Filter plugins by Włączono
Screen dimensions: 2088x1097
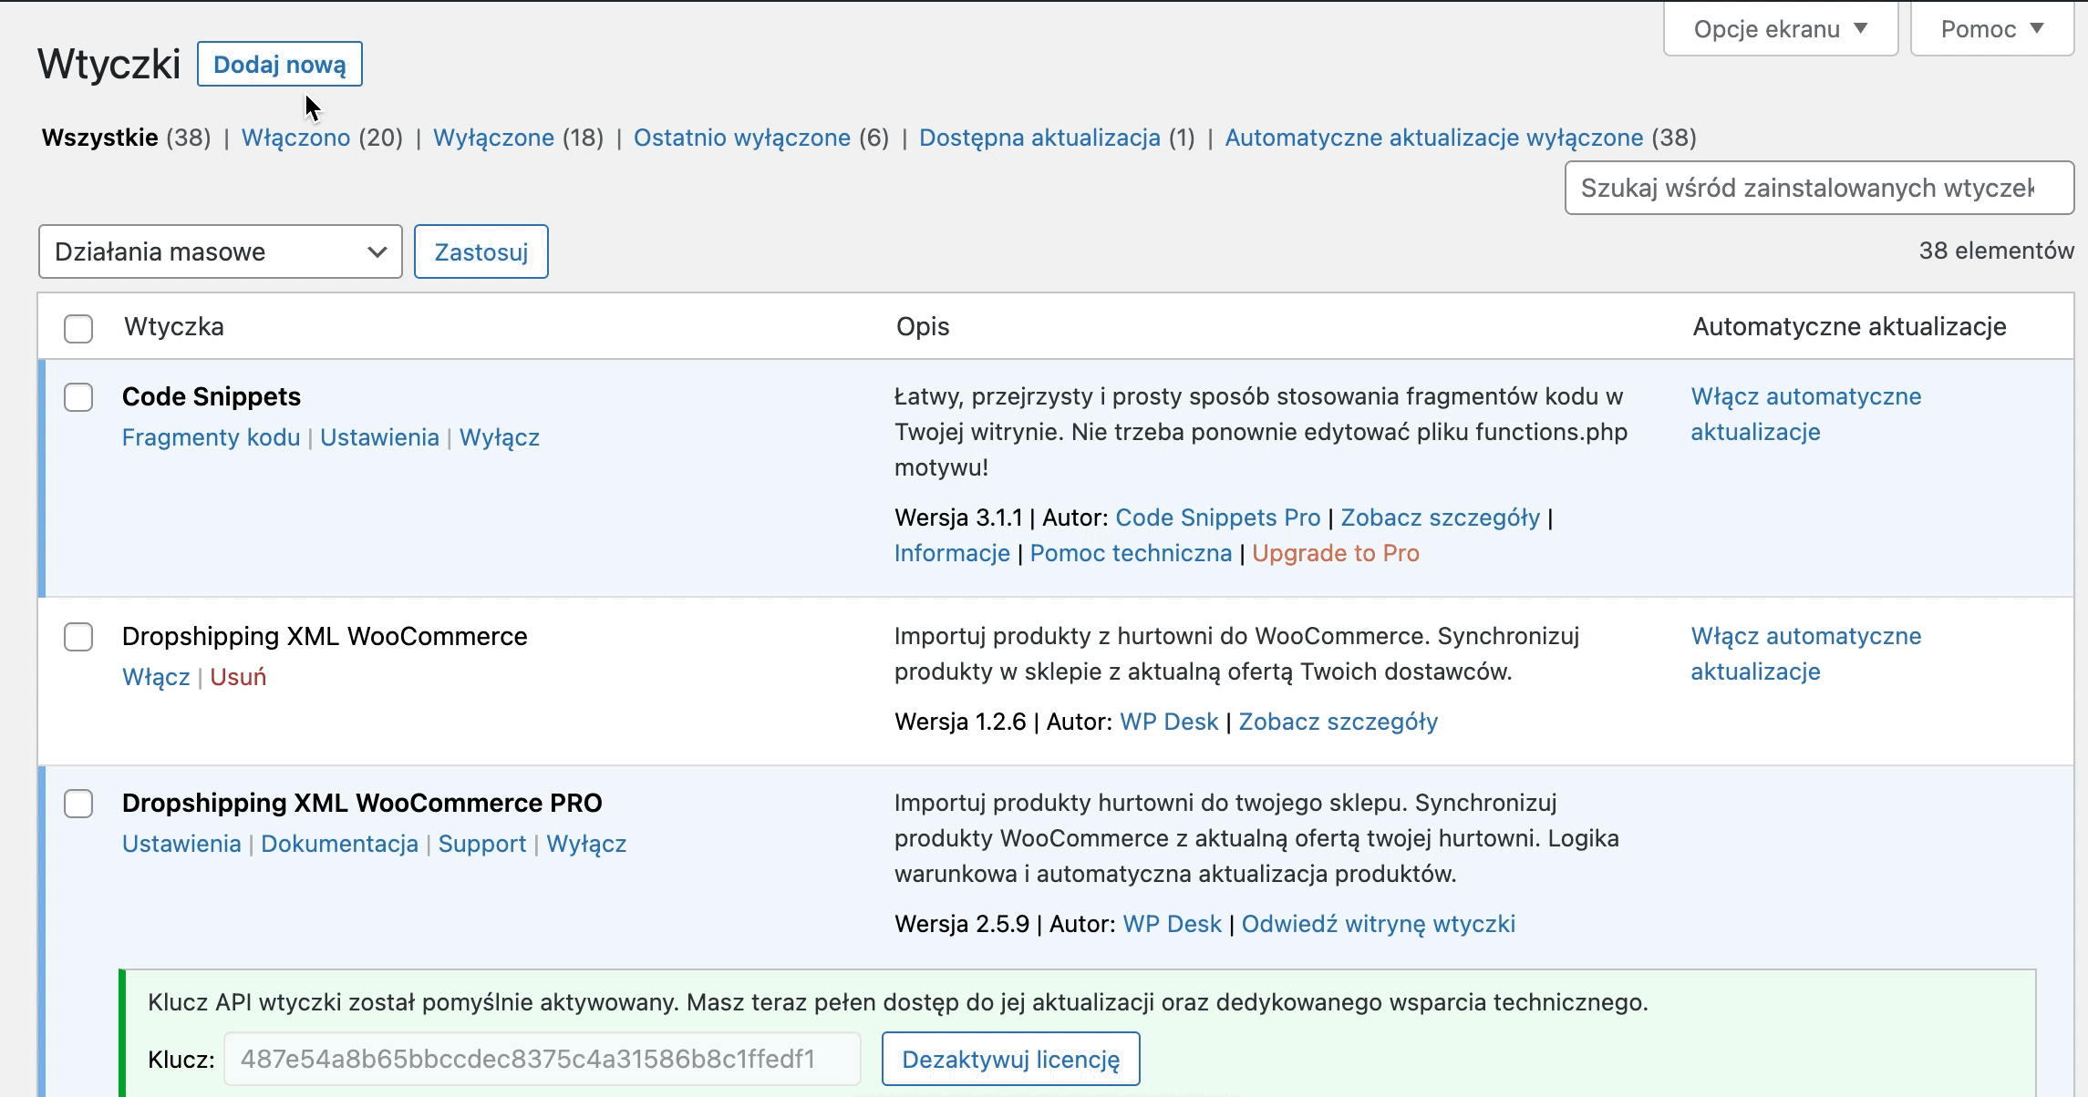(x=295, y=138)
